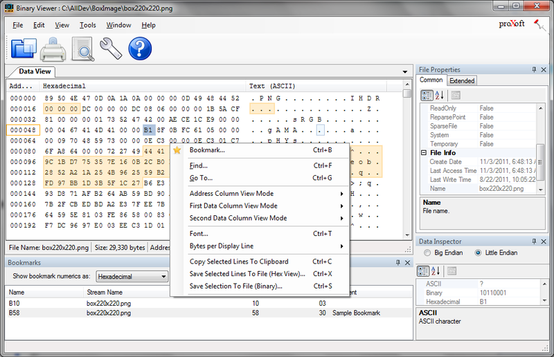Click address 000048 in address column
The height and width of the screenshot is (357, 554).
tap(23, 130)
